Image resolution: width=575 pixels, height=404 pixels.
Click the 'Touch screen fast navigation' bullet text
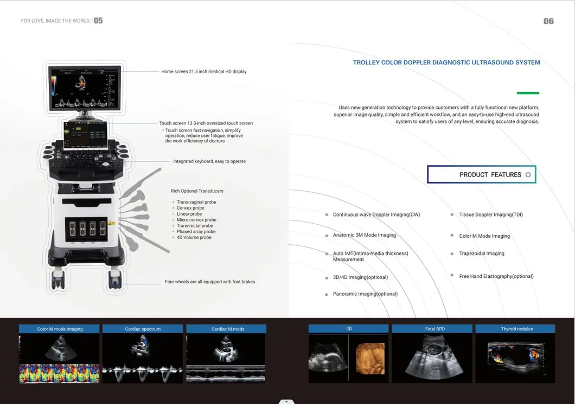pos(203,135)
